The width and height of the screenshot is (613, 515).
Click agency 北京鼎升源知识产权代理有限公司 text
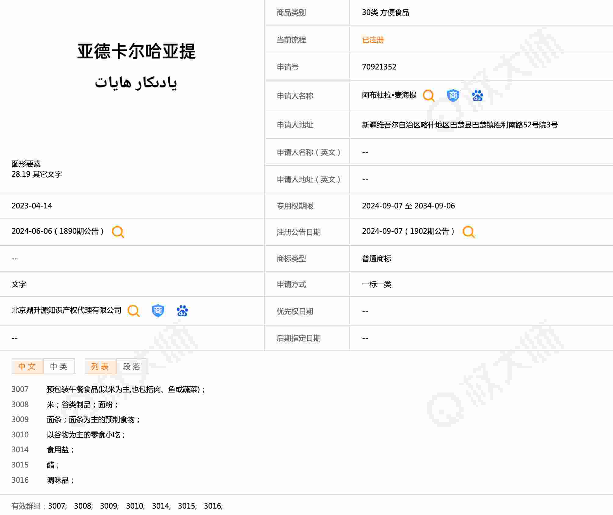(x=66, y=310)
